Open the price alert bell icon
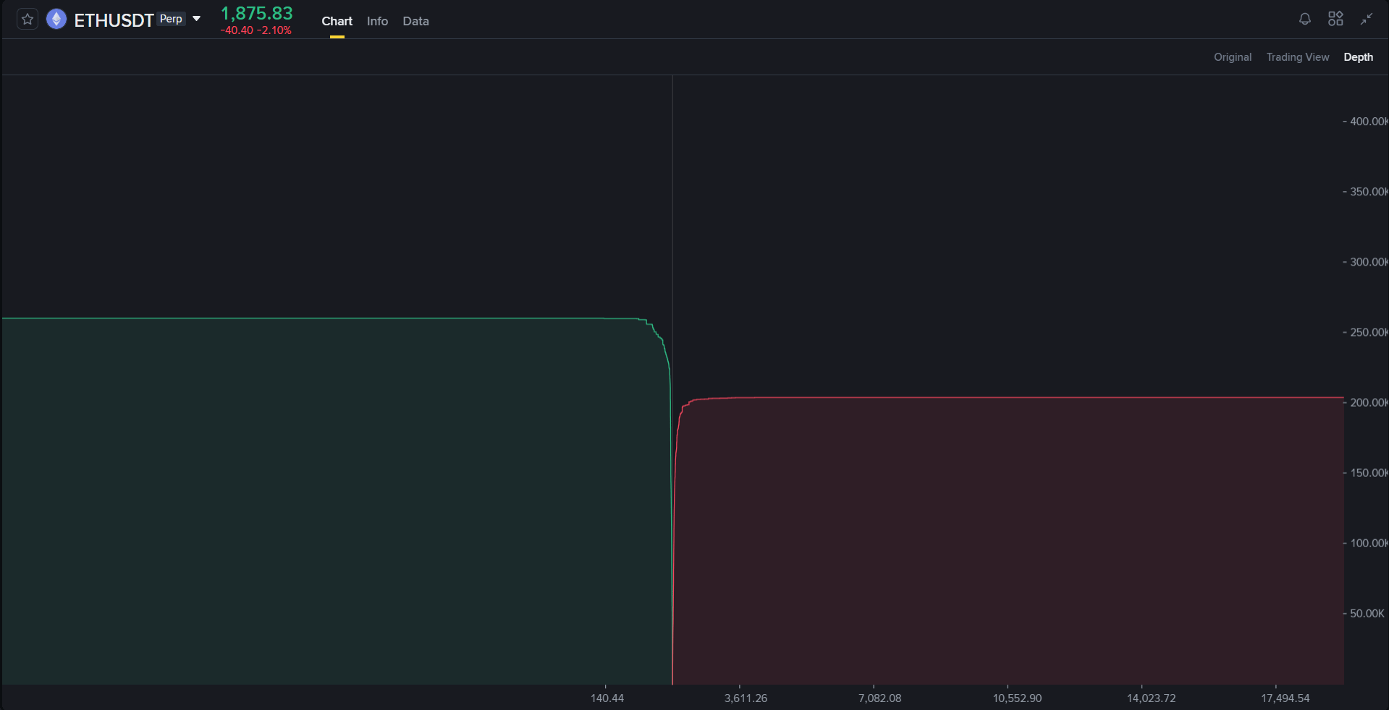 coord(1305,20)
